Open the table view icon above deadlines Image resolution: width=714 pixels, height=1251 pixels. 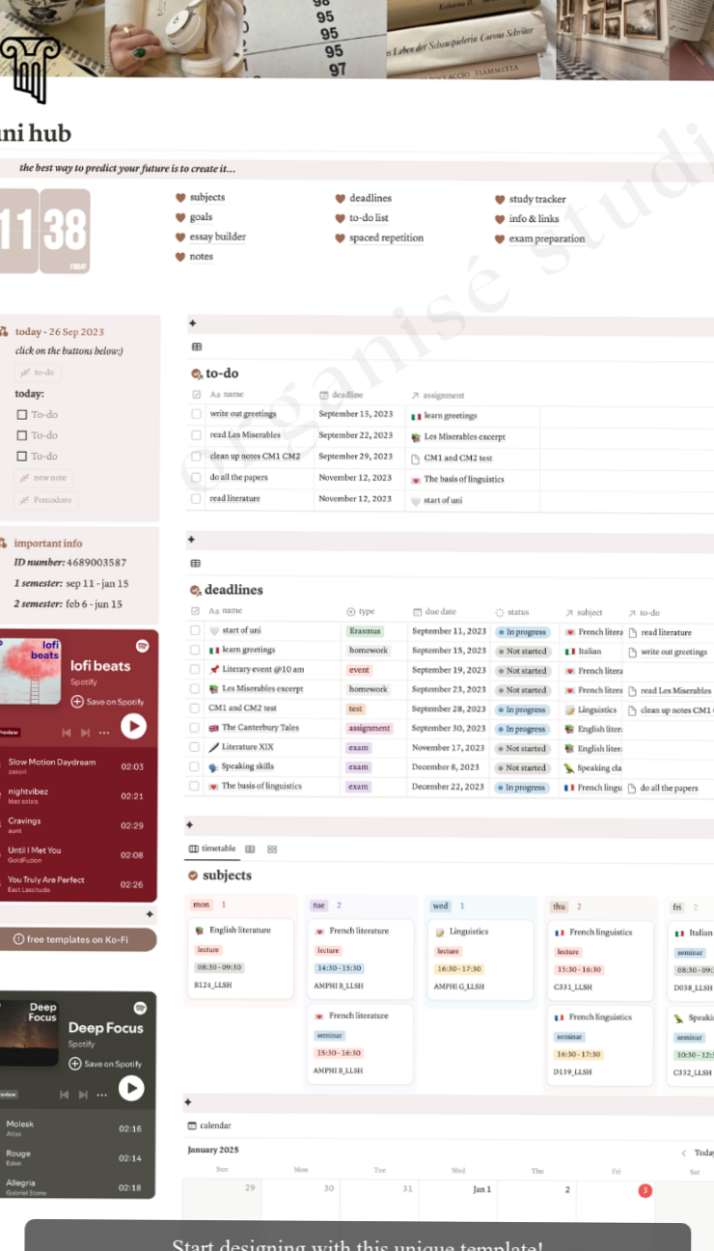(196, 563)
